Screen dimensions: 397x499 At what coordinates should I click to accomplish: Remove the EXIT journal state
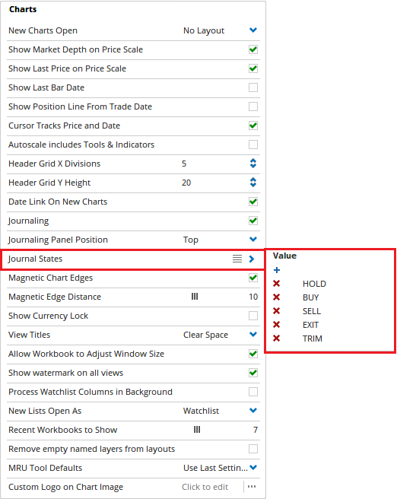276,325
